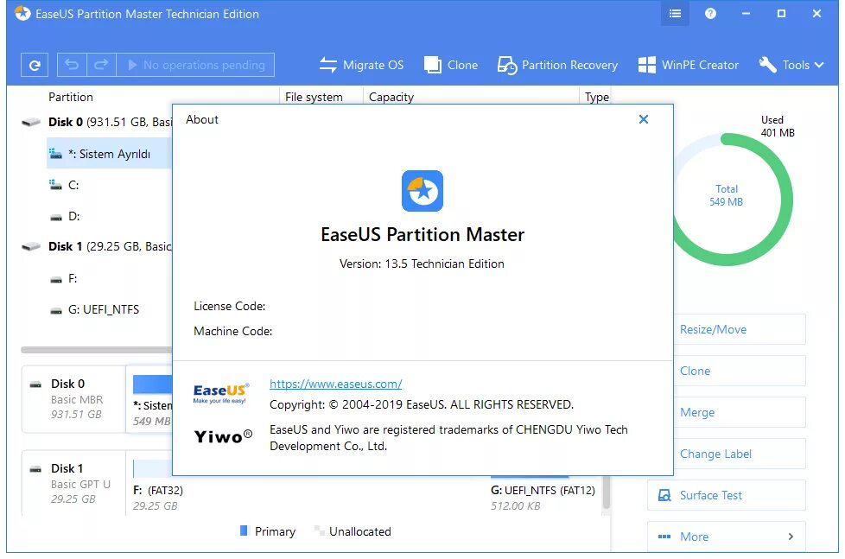Click the File system column header
The image size is (845, 559).
tap(314, 97)
